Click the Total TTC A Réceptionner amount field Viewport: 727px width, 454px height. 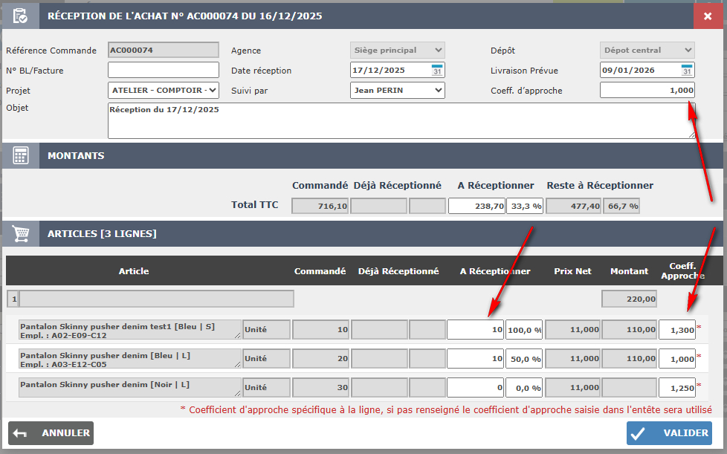(x=476, y=206)
